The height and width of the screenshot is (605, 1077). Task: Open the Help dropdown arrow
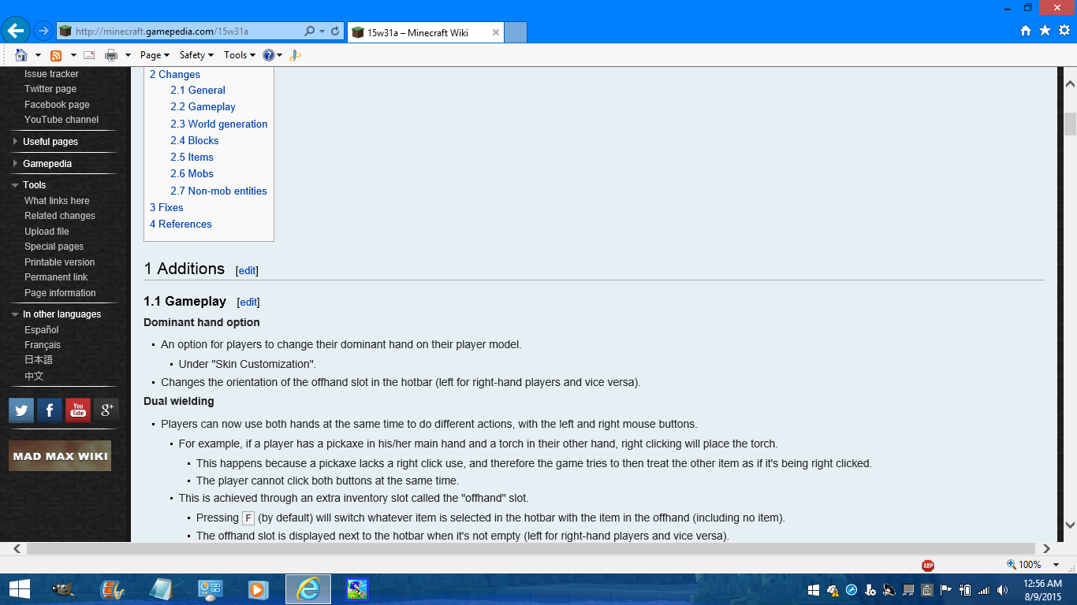[280, 55]
